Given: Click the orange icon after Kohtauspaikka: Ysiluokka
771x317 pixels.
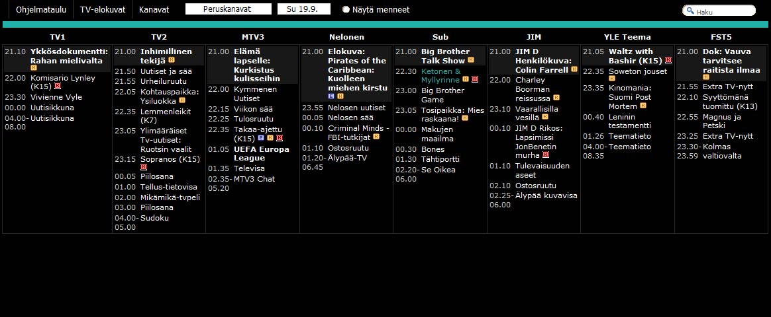Looking at the screenshot, I should 182,100.
